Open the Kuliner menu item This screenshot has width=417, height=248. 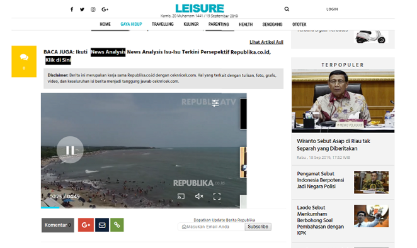click(191, 24)
